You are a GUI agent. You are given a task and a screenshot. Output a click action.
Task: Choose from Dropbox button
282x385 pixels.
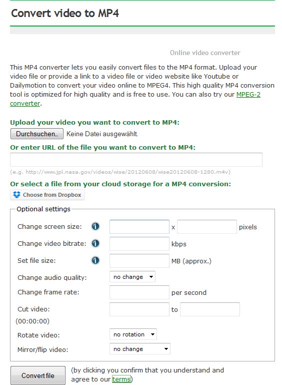pos(47,195)
